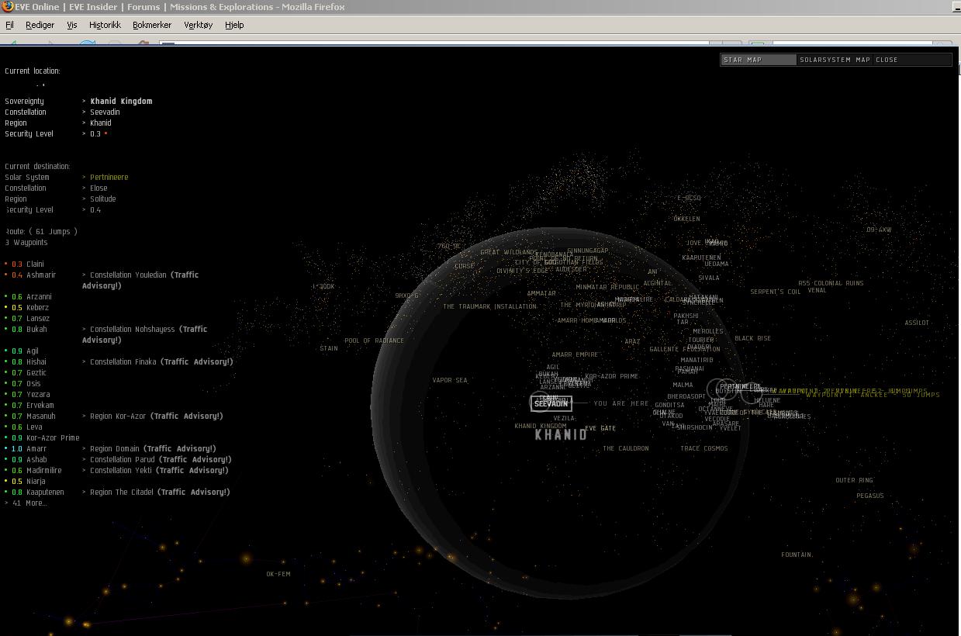Click the large KHANID region label

click(561, 435)
